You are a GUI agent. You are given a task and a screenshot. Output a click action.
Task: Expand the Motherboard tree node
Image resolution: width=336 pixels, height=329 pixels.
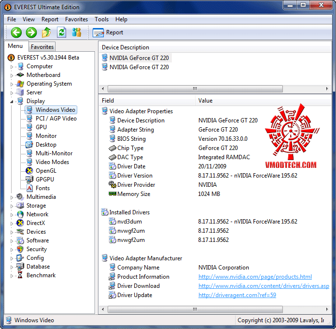point(12,75)
